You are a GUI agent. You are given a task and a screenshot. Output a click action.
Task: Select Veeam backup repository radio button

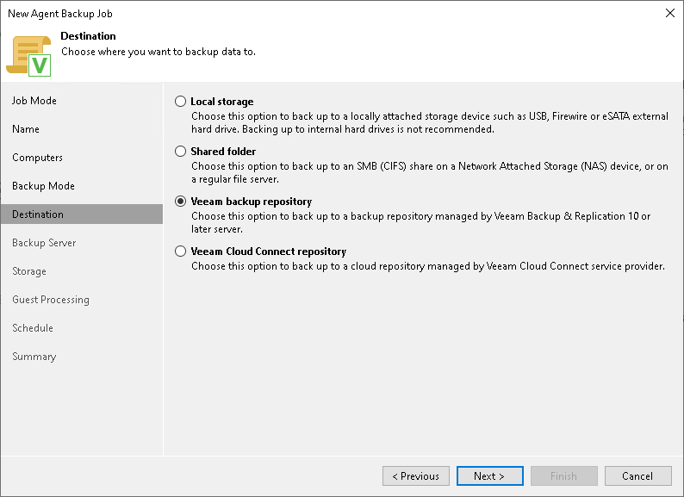pos(180,202)
